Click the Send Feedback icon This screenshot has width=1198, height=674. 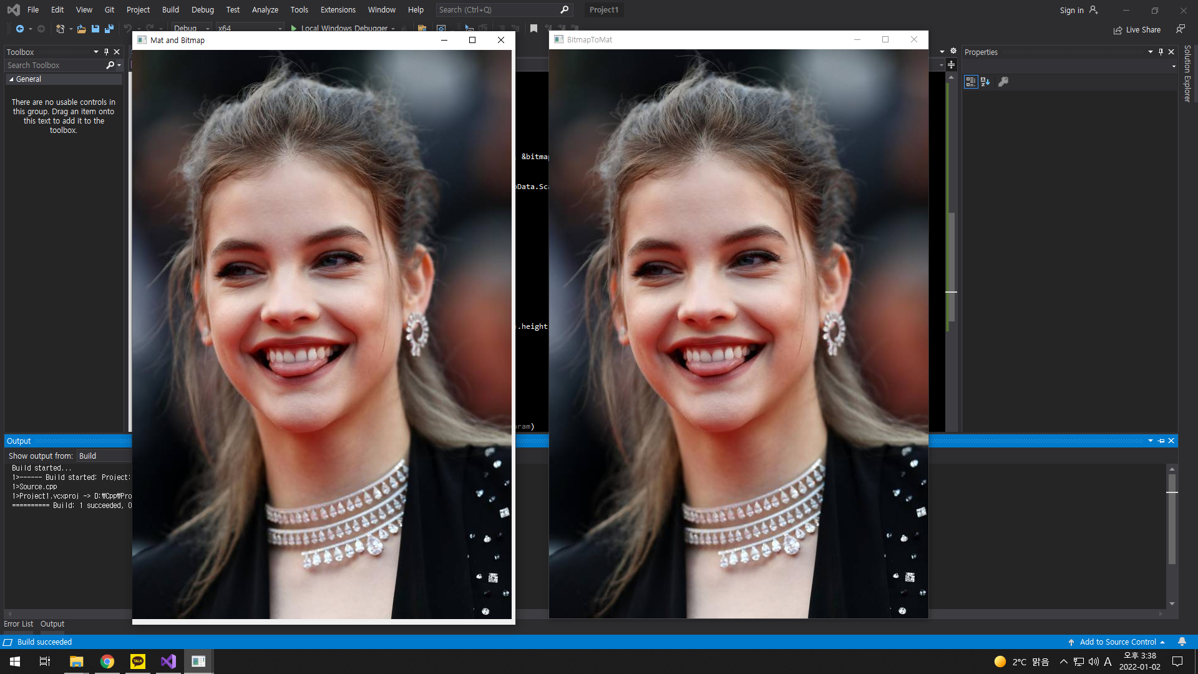(1180, 29)
